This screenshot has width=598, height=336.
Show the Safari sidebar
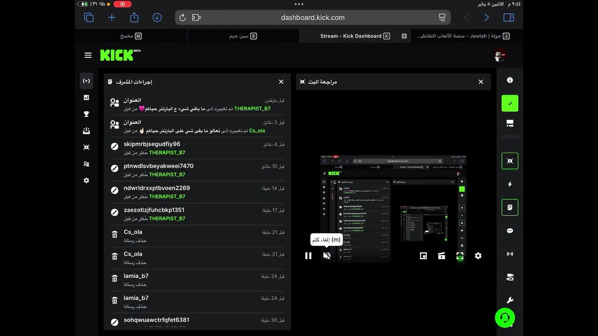pyautogui.click(x=509, y=17)
